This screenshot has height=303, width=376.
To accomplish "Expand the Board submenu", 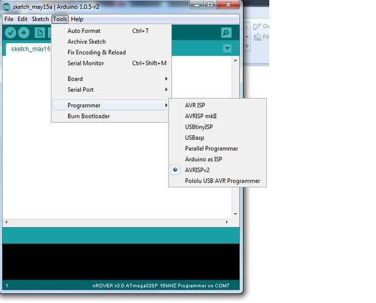I will point(112,79).
